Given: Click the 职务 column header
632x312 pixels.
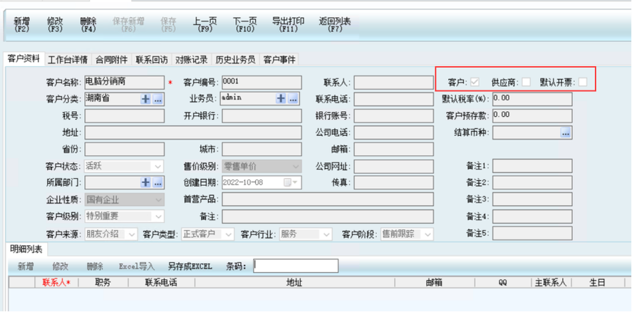Looking at the screenshot, I should click(103, 283).
